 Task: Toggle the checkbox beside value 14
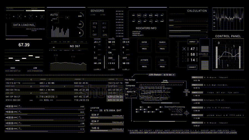184,60
